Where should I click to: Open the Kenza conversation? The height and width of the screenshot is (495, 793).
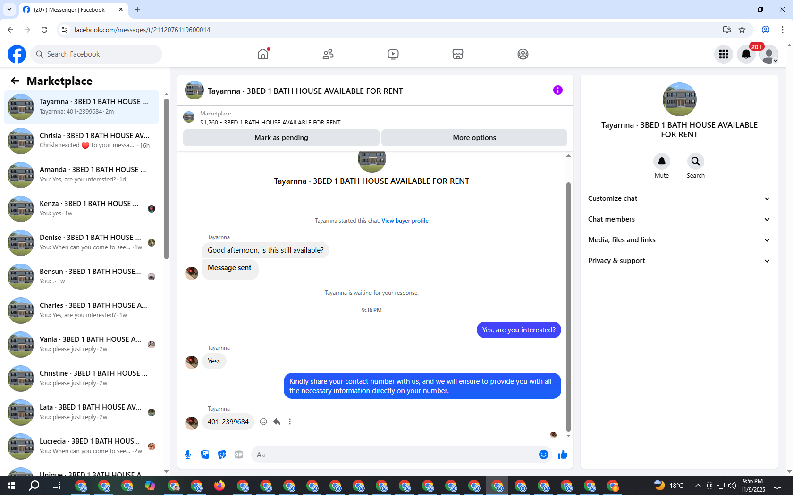[x=82, y=209]
